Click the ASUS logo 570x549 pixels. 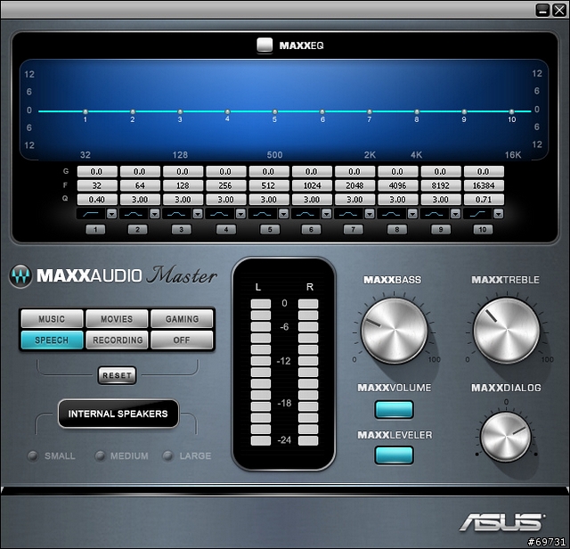(501, 522)
